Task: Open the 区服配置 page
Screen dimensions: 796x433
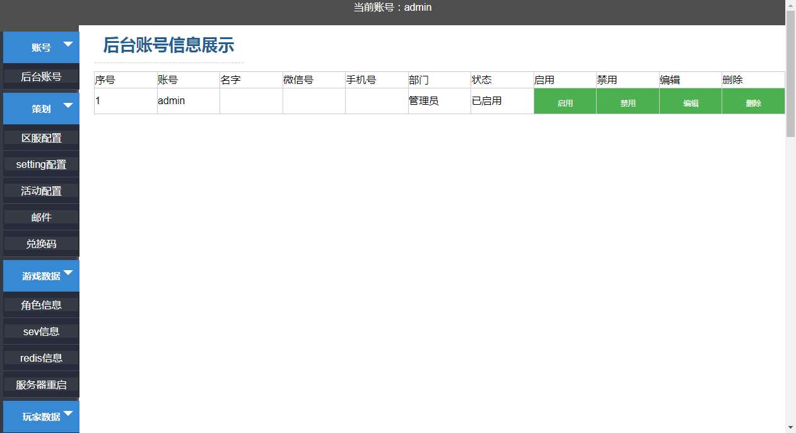Action: point(40,137)
